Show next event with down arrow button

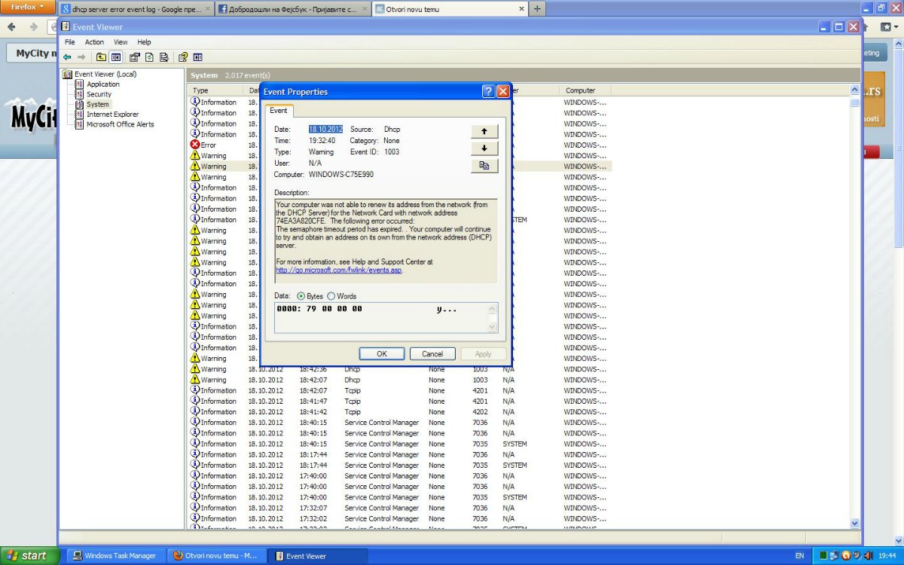click(484, 148)
